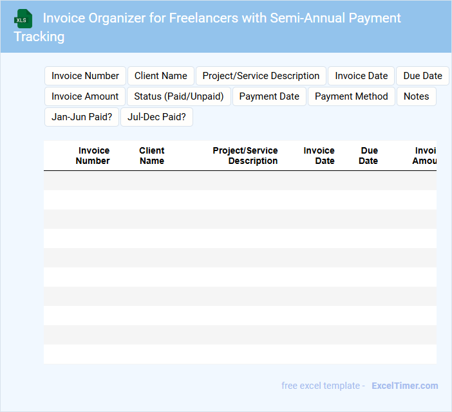Screen dimensions: 452x412
Task: Click the Project/Service Description tag
Action: (x=261, y=76)
